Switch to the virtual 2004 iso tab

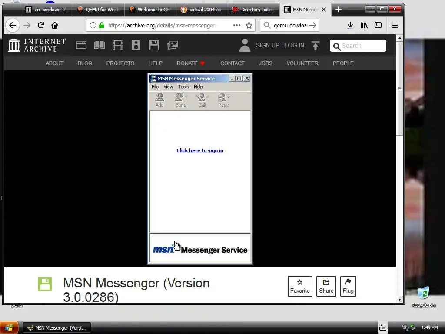202,10
